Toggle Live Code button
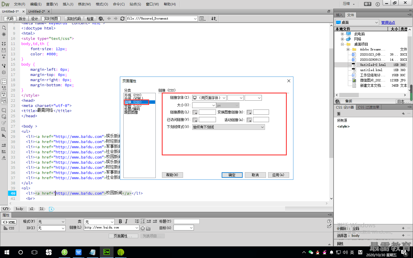Screen dimensions: 413x258 click(74, 19)
